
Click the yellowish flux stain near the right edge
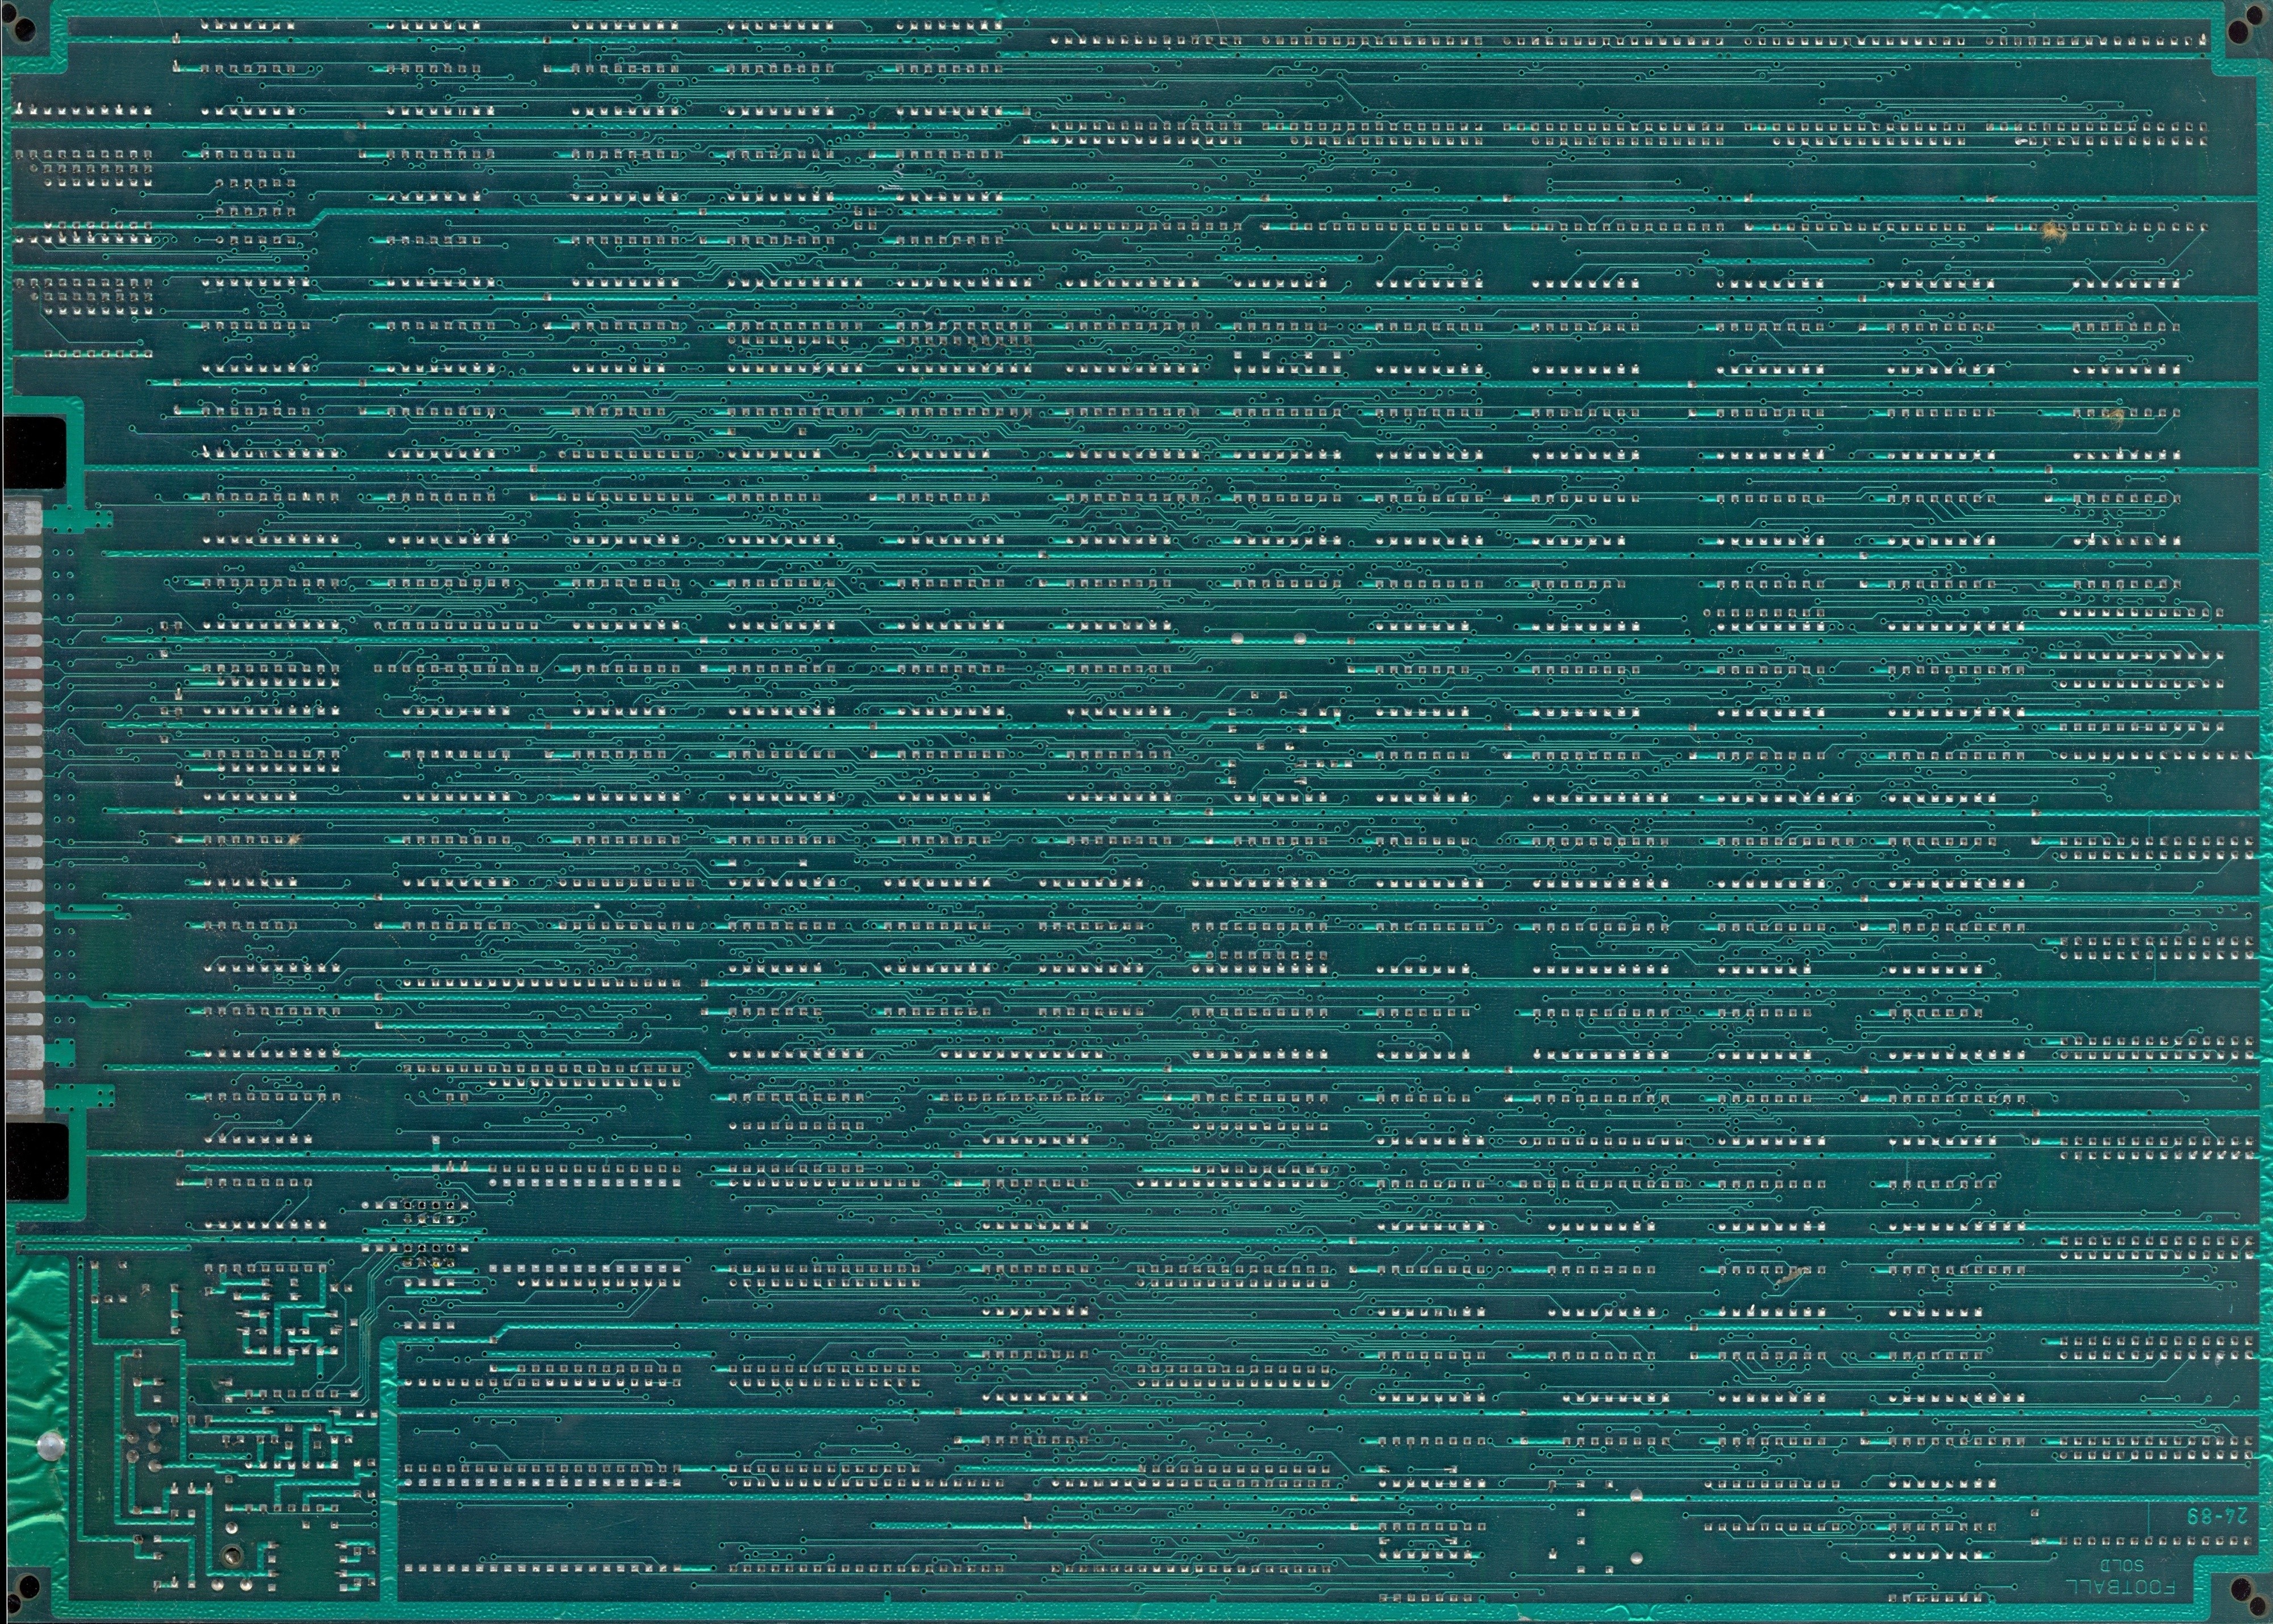pos(2052,232)
